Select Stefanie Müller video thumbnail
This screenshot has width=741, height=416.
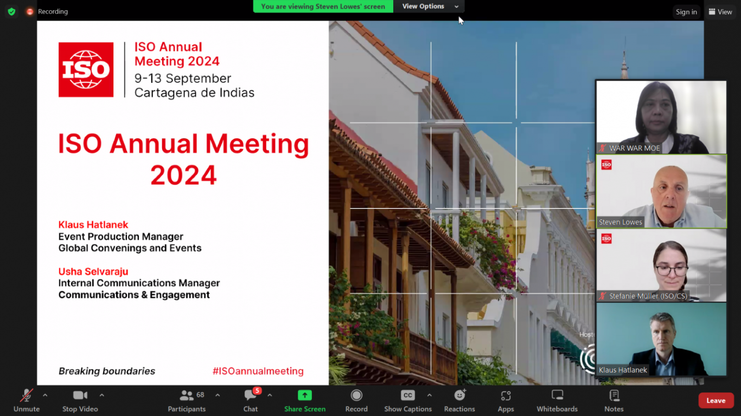click(x=661, y=265)
